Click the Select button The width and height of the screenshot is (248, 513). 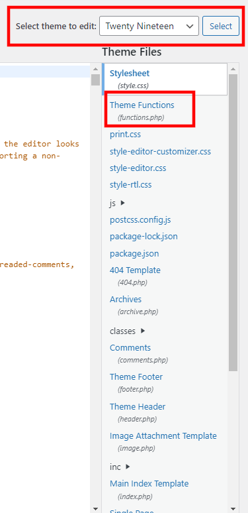click(221, 26)
